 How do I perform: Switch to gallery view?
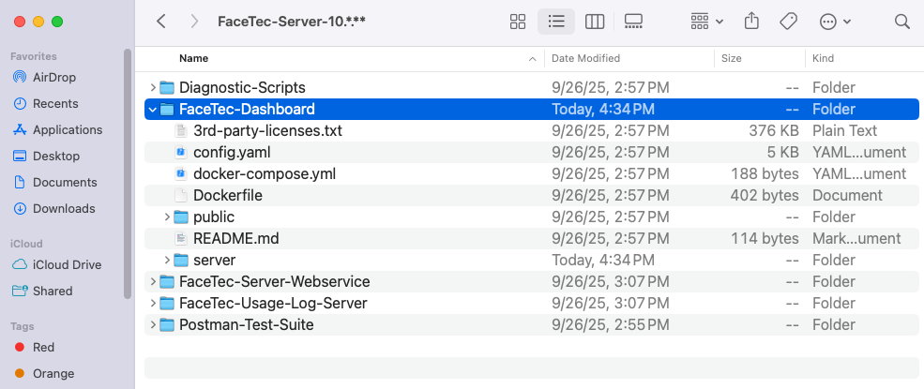pyautogui.click(x=632, y=22)
